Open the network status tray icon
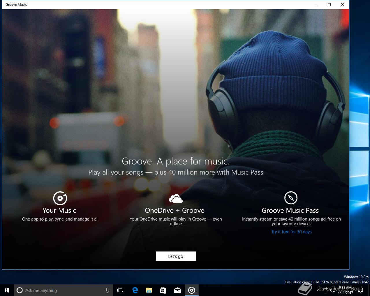 point(326,290)
